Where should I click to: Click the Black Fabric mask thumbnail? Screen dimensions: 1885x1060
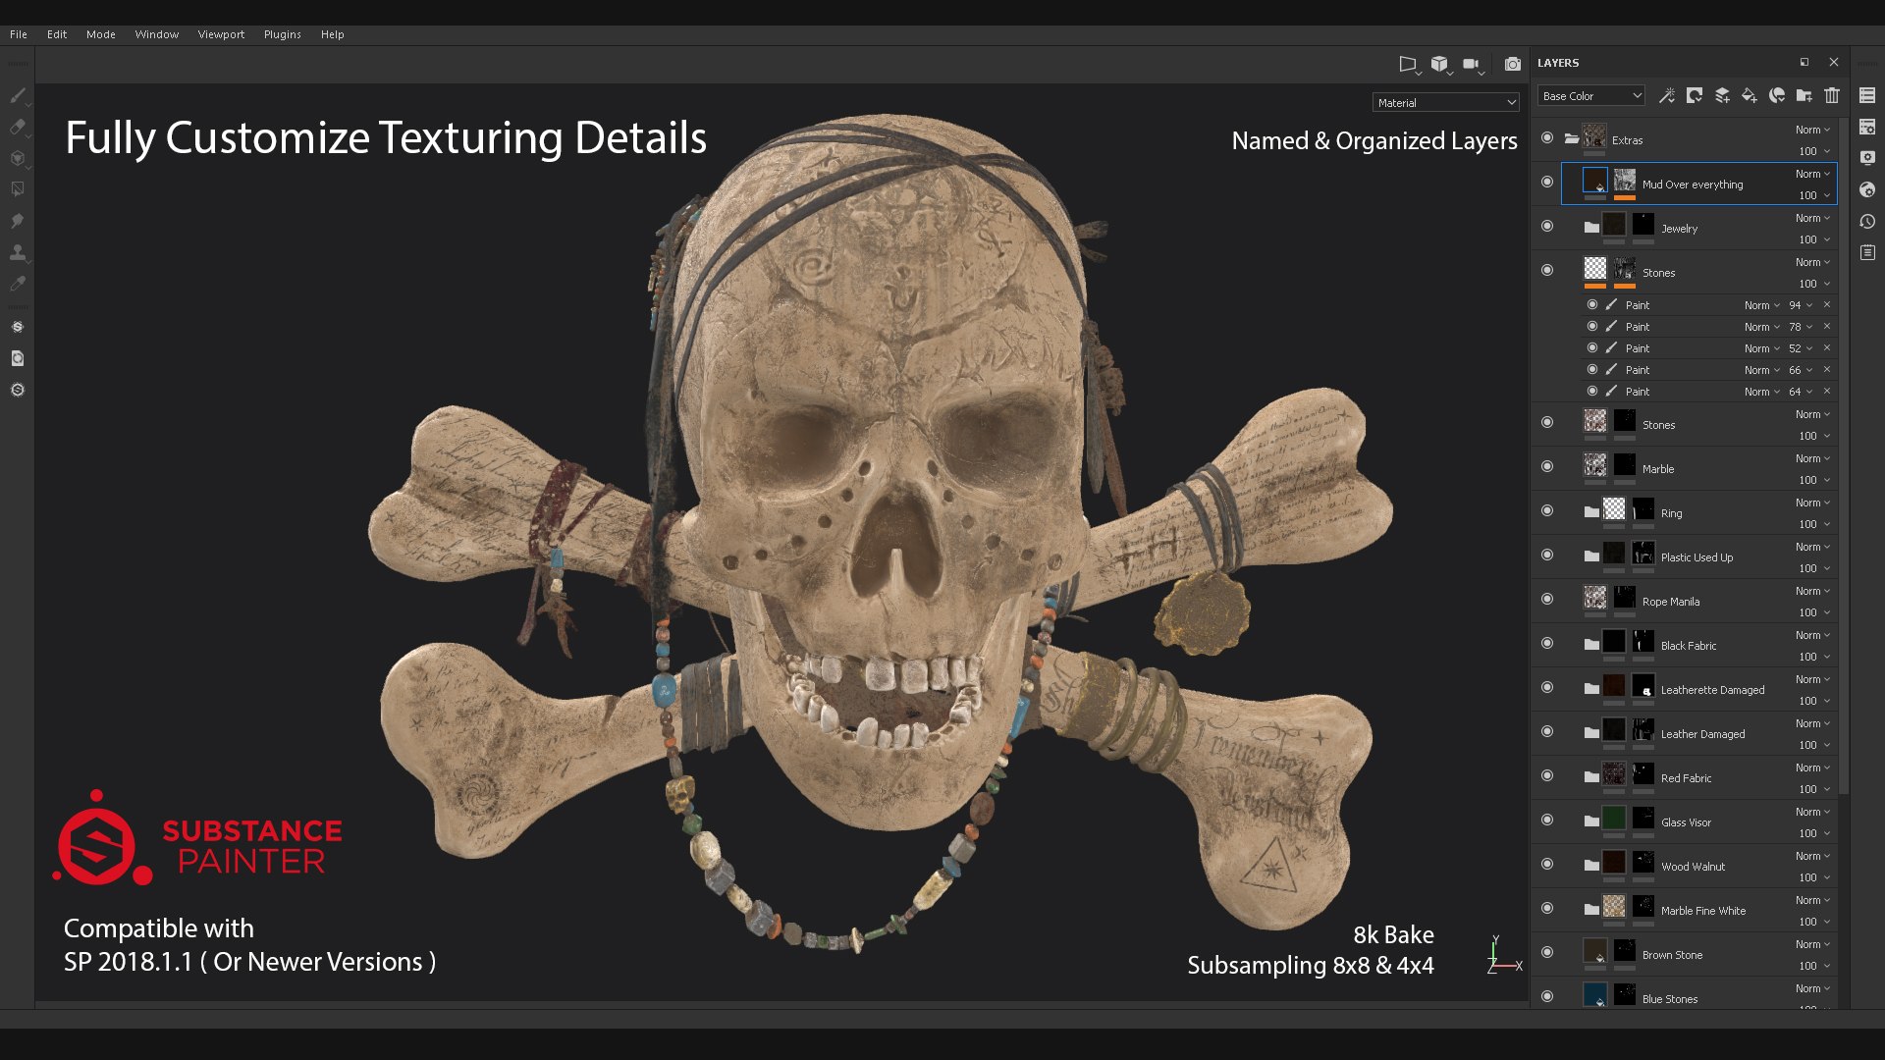pos(1643,641)
